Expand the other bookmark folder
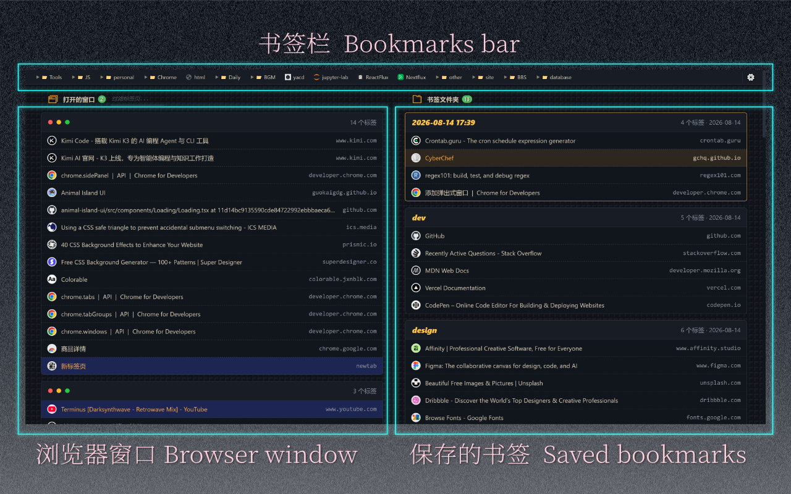Image resolution: width=791 pixels, height=494 pixels. [449, 77]
